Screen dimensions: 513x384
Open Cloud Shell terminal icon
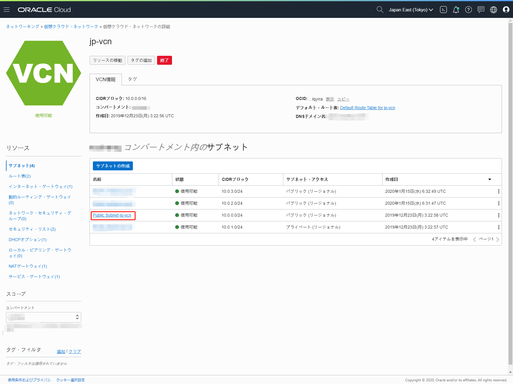pos(443,10)
